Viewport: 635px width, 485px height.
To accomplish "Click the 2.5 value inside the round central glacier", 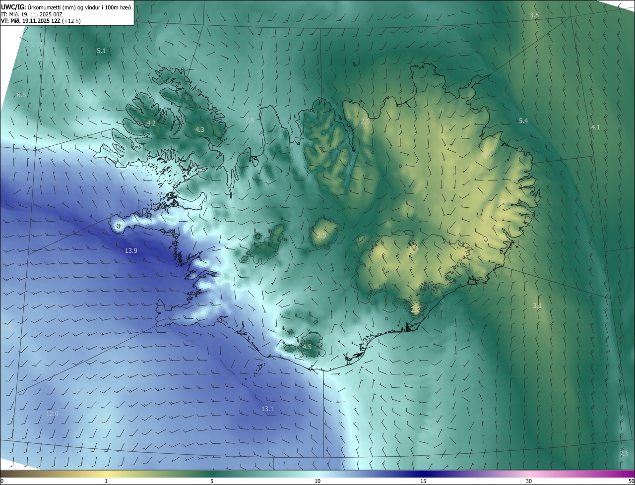I will click(321, 235).
